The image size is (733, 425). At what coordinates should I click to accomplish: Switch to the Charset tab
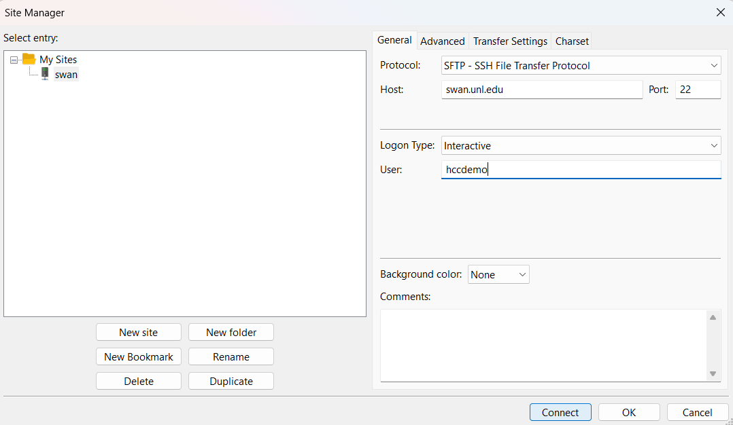click(571, 41)
